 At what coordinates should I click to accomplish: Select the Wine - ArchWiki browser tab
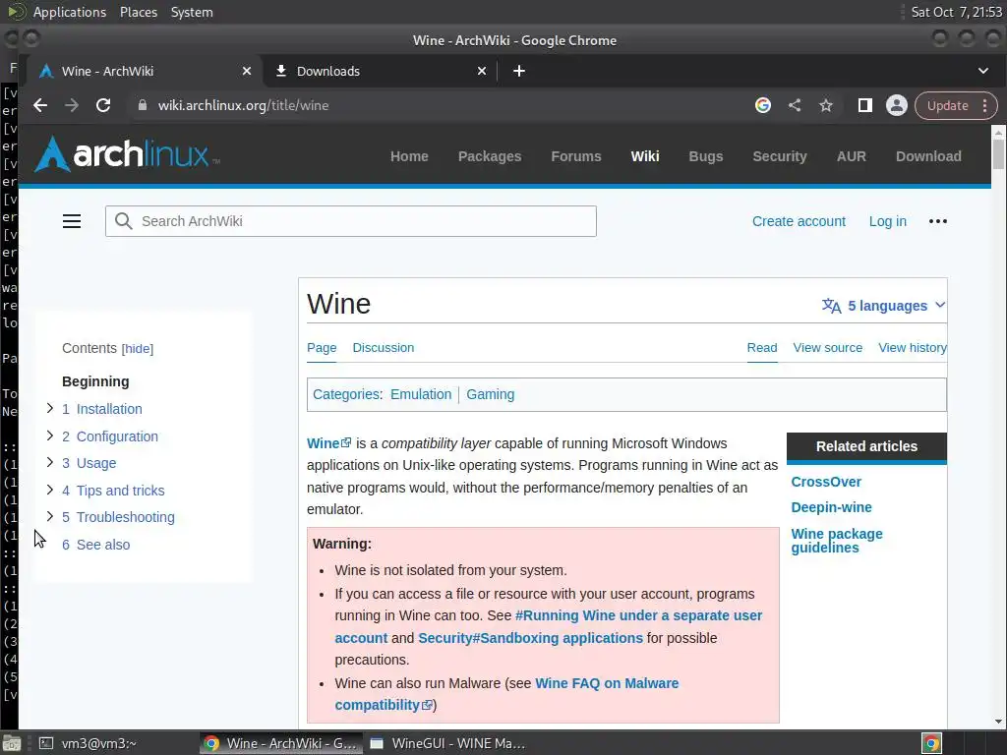click(143, 71)
